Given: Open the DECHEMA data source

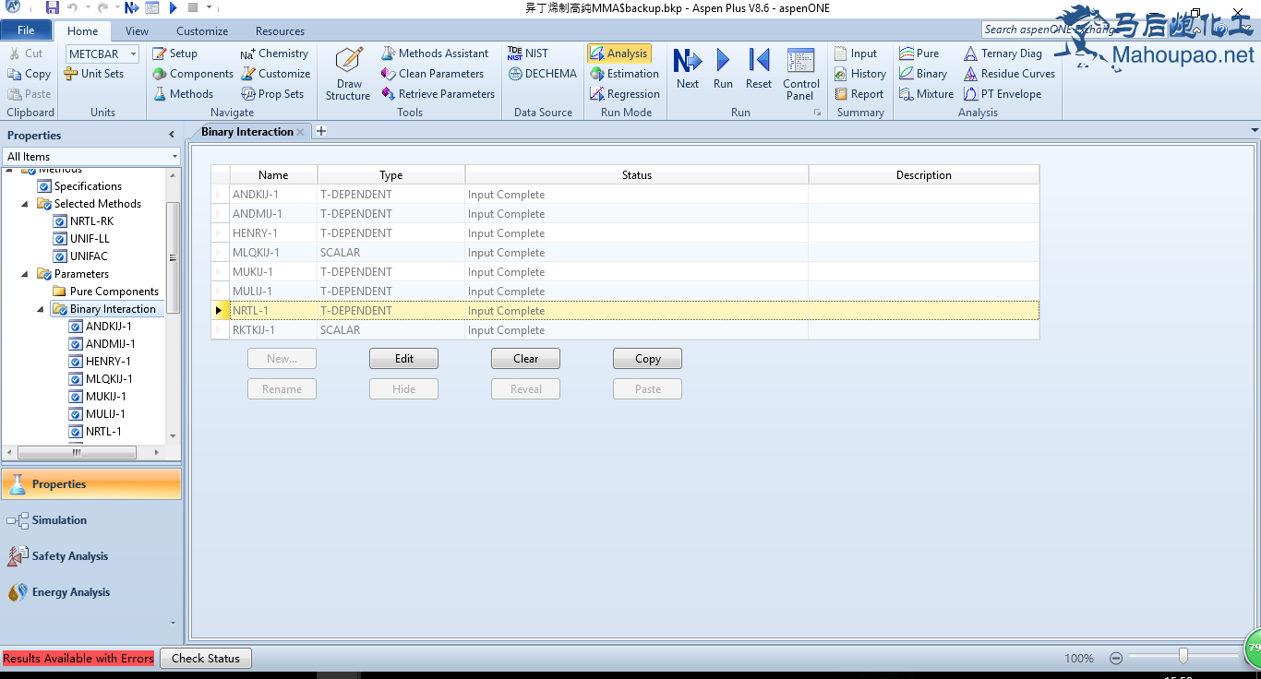Looking at the screenshot, I should pos(542,74).
